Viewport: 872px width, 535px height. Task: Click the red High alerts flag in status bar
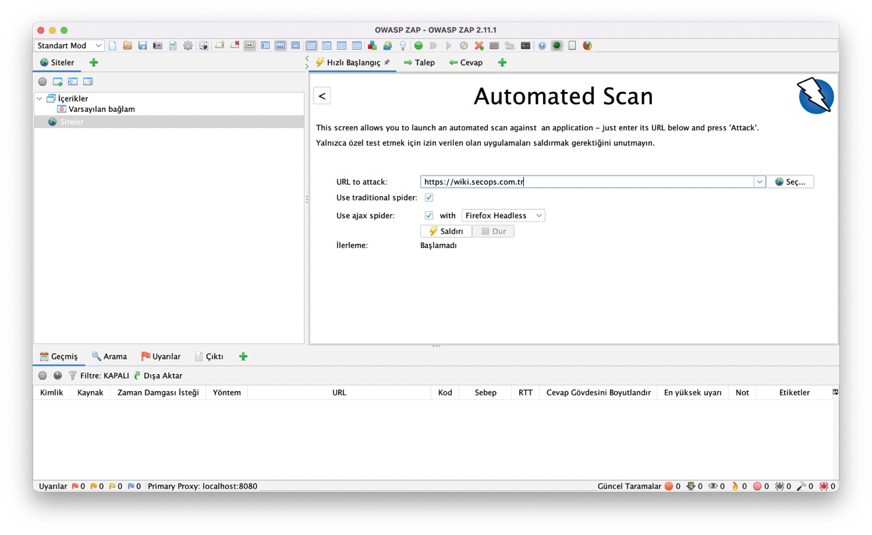pos(75,486)
